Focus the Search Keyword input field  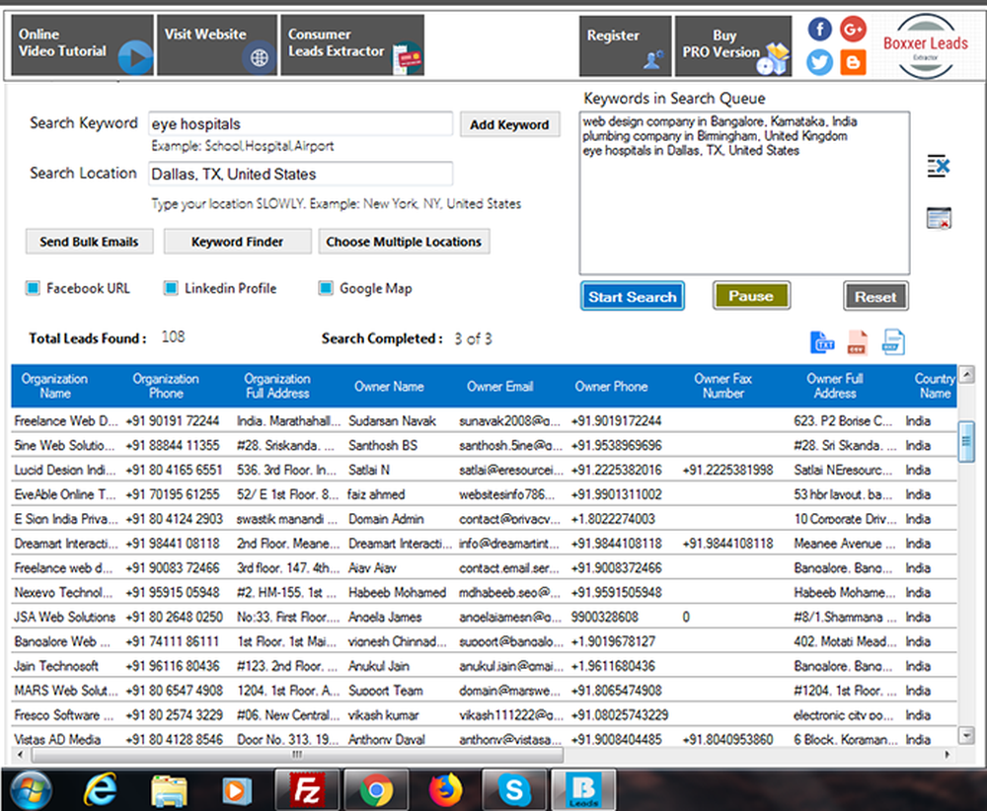point(300,124)
